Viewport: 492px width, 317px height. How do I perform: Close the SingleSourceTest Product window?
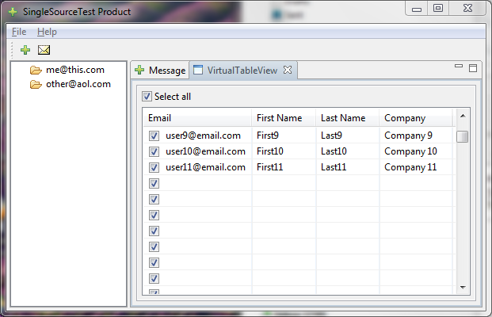click(467, 8)
